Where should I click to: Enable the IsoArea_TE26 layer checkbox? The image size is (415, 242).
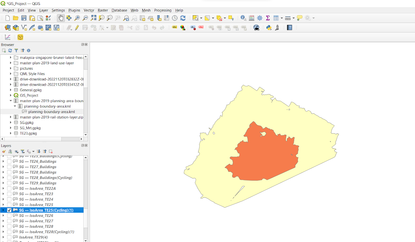tap(9, 216)
